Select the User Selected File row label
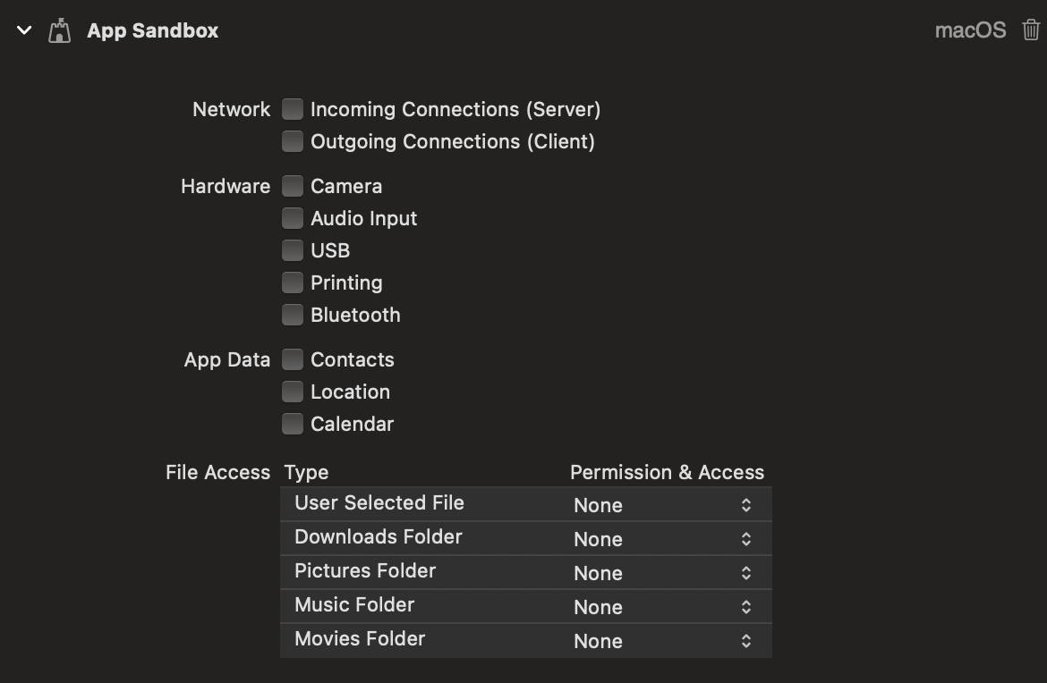 [x=379, y=503]
